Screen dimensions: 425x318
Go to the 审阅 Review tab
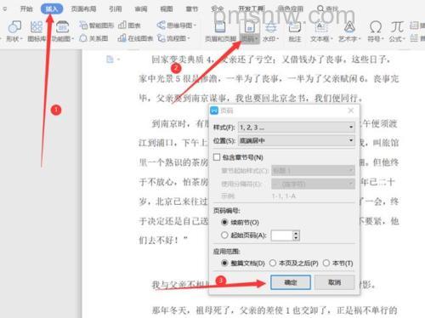(141, 9)
